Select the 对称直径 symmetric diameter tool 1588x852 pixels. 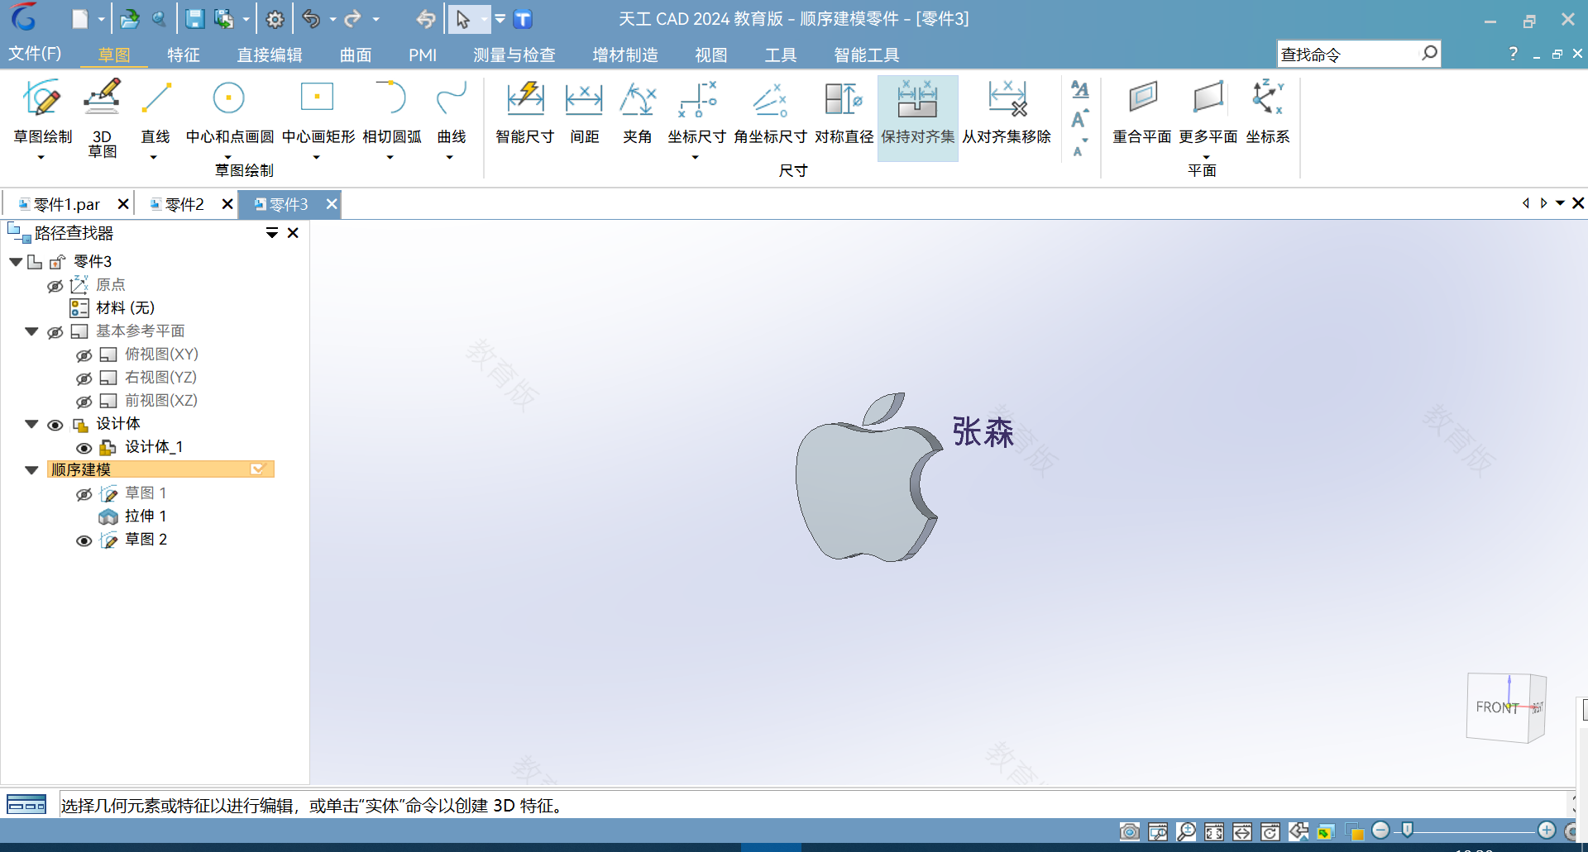point(844,112)
